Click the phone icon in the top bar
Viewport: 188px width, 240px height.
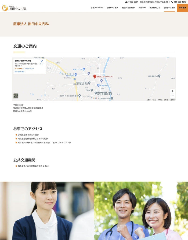click(x=172, y=2)
